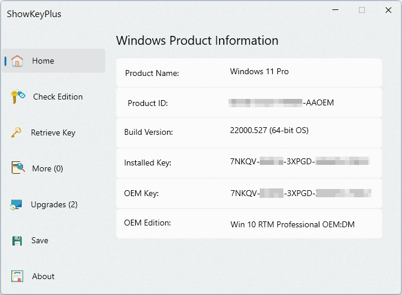Click the Save floppy disk icon
The image size is (402, 295).
(x=17, y=241)
